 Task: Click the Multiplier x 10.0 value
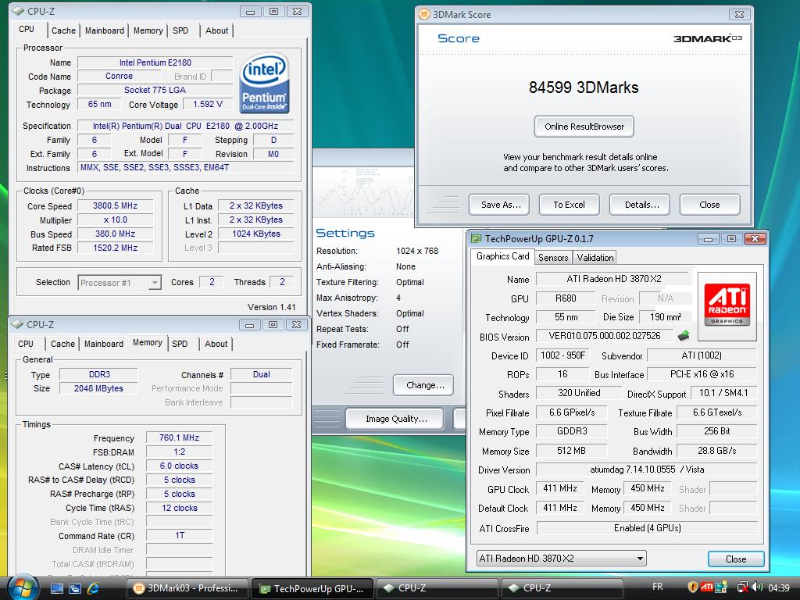115,220
